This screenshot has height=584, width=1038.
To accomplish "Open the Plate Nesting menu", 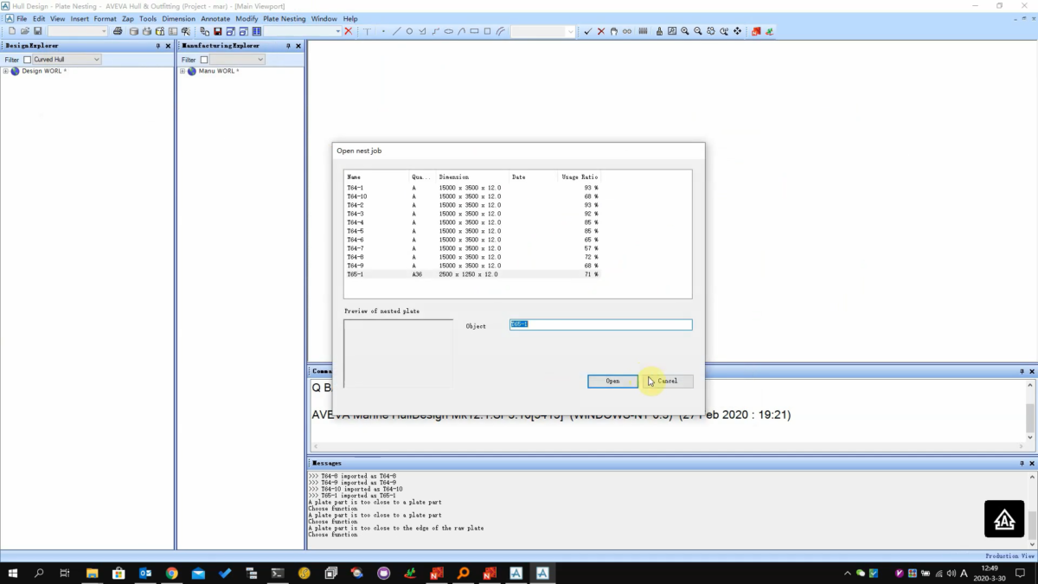I will click(x=284, y=18).
